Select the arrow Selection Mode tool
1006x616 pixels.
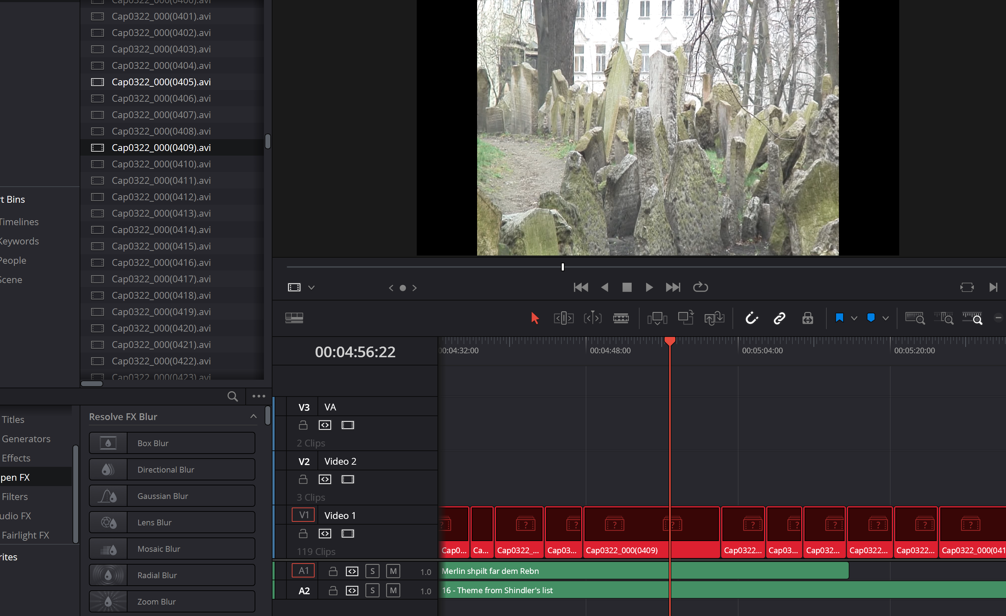tap(535, 318)
